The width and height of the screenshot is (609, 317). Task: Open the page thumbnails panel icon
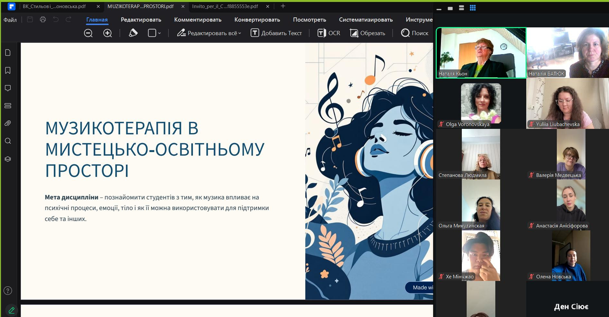pos(8,53)
